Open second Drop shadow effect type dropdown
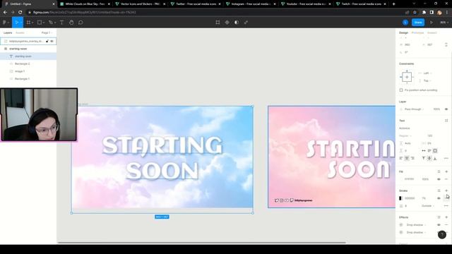This screenshot has width=452, height=254. coord(416,232)
